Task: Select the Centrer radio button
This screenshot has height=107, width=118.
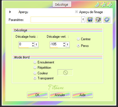Action: pyautogui.click(x=78, y=39)
